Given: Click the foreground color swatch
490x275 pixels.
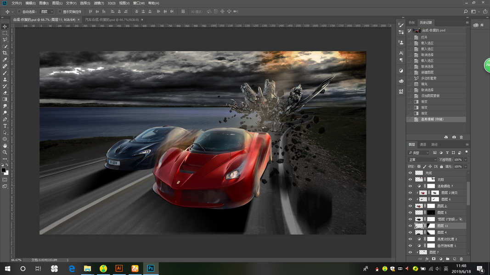Looking at the screenshot, I should [3, 170].
